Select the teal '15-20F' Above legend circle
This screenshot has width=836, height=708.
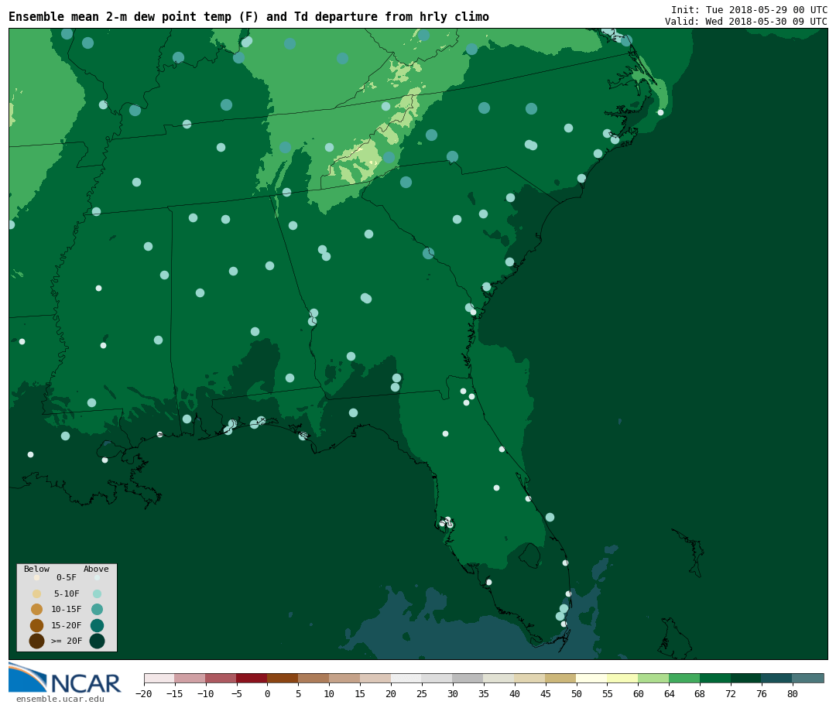97,625
